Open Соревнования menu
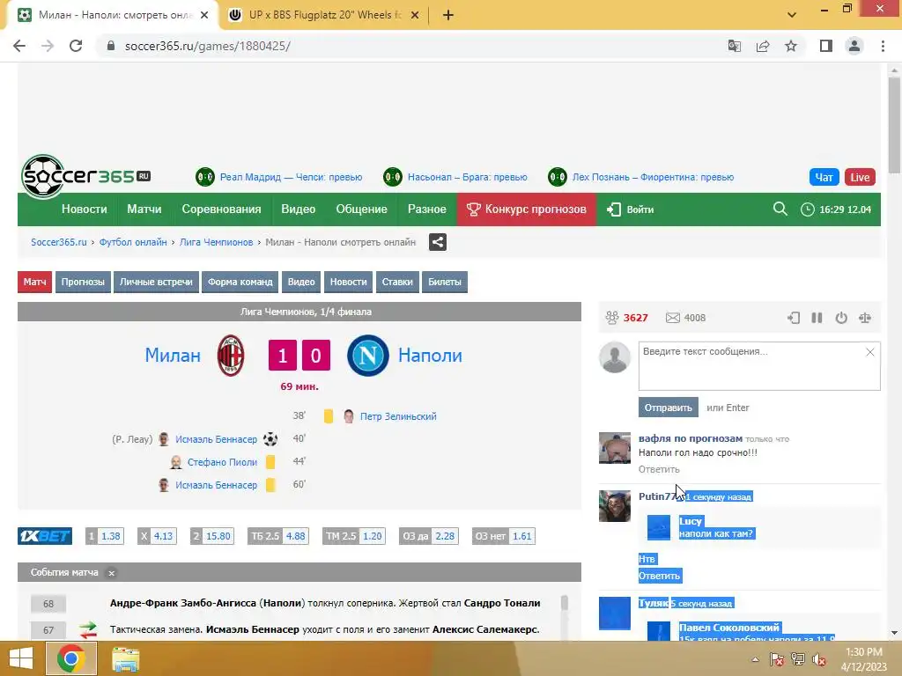 [221, 209]
